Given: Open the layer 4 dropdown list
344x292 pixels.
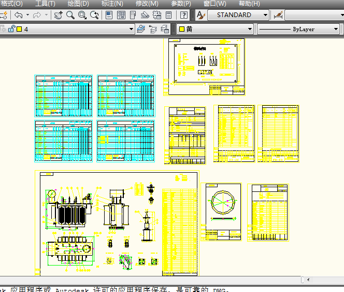Looking at the screenshot, I should [x=131, y=29].
